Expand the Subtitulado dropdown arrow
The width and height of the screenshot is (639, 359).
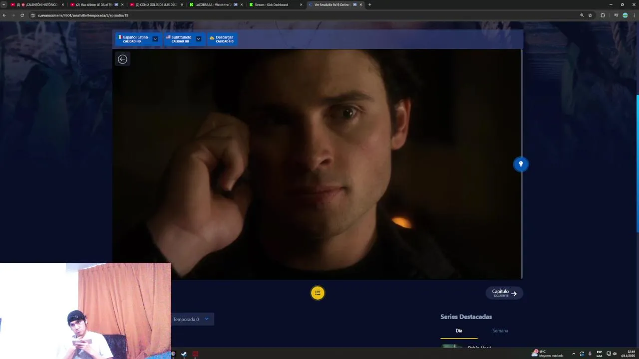tap(198, 39)
